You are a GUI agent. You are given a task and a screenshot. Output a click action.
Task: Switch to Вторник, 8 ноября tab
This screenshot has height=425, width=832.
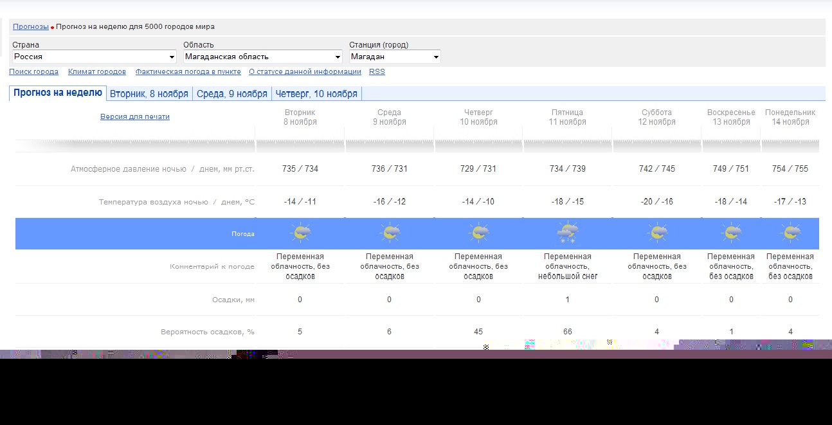click(x=149, y=94)
